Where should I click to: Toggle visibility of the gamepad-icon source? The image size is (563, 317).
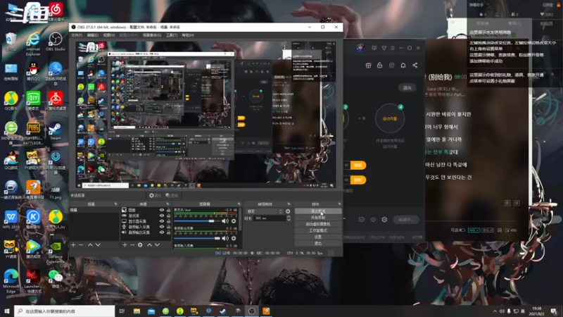(162, 216)
